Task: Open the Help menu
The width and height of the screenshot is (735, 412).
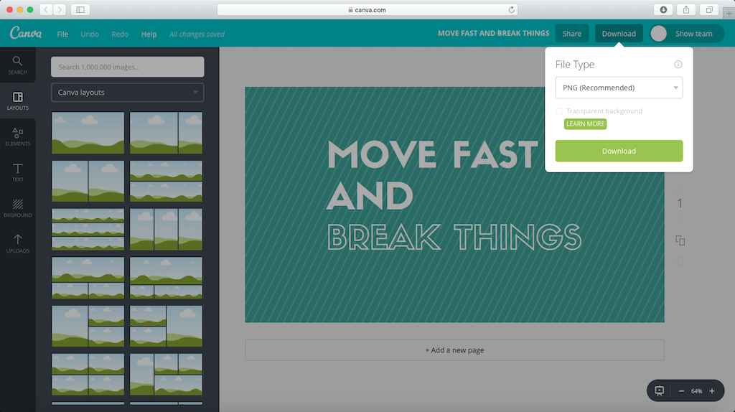Action: (149, 34)
